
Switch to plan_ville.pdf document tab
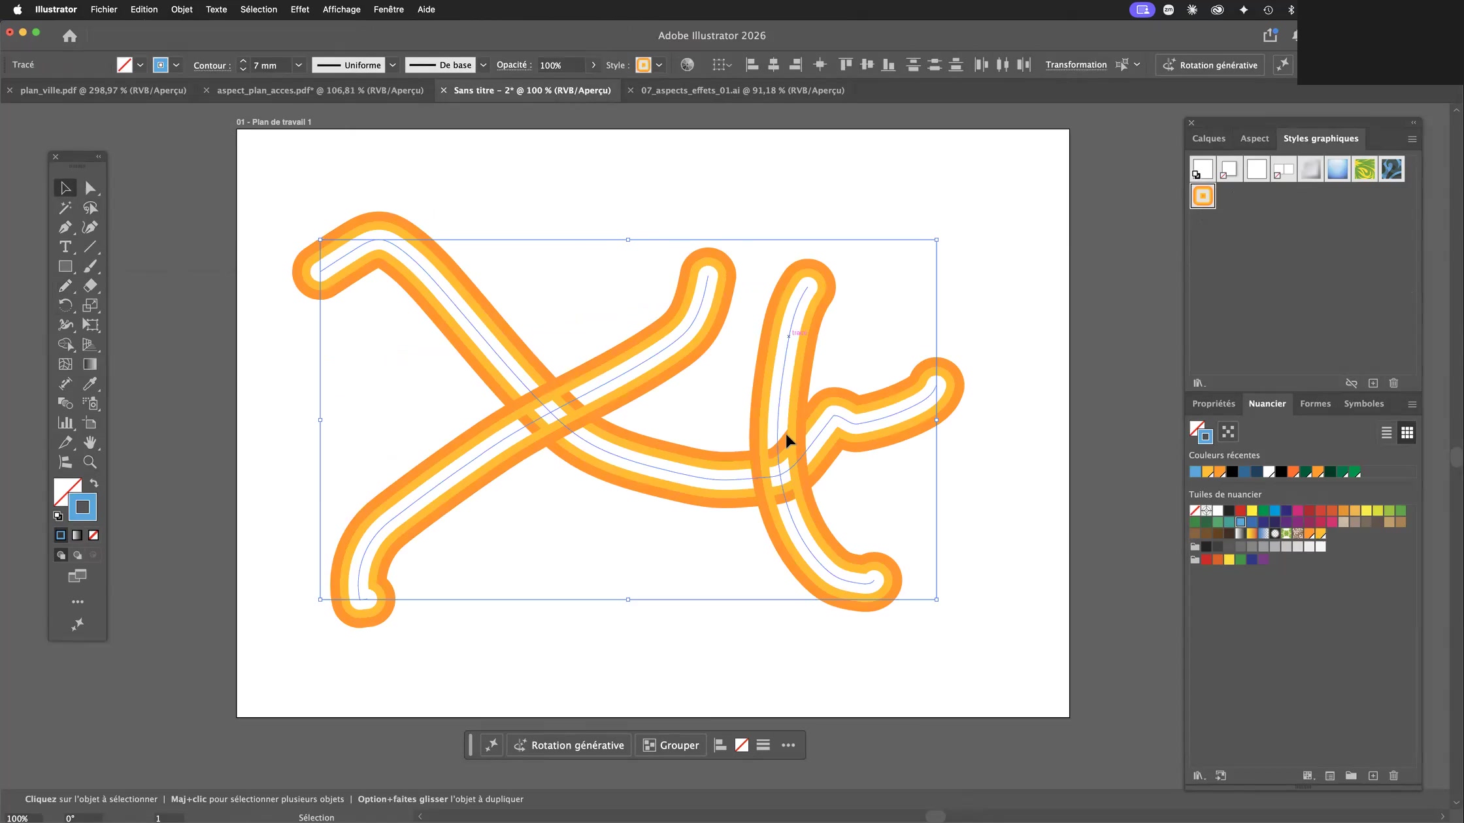[103, 90]
